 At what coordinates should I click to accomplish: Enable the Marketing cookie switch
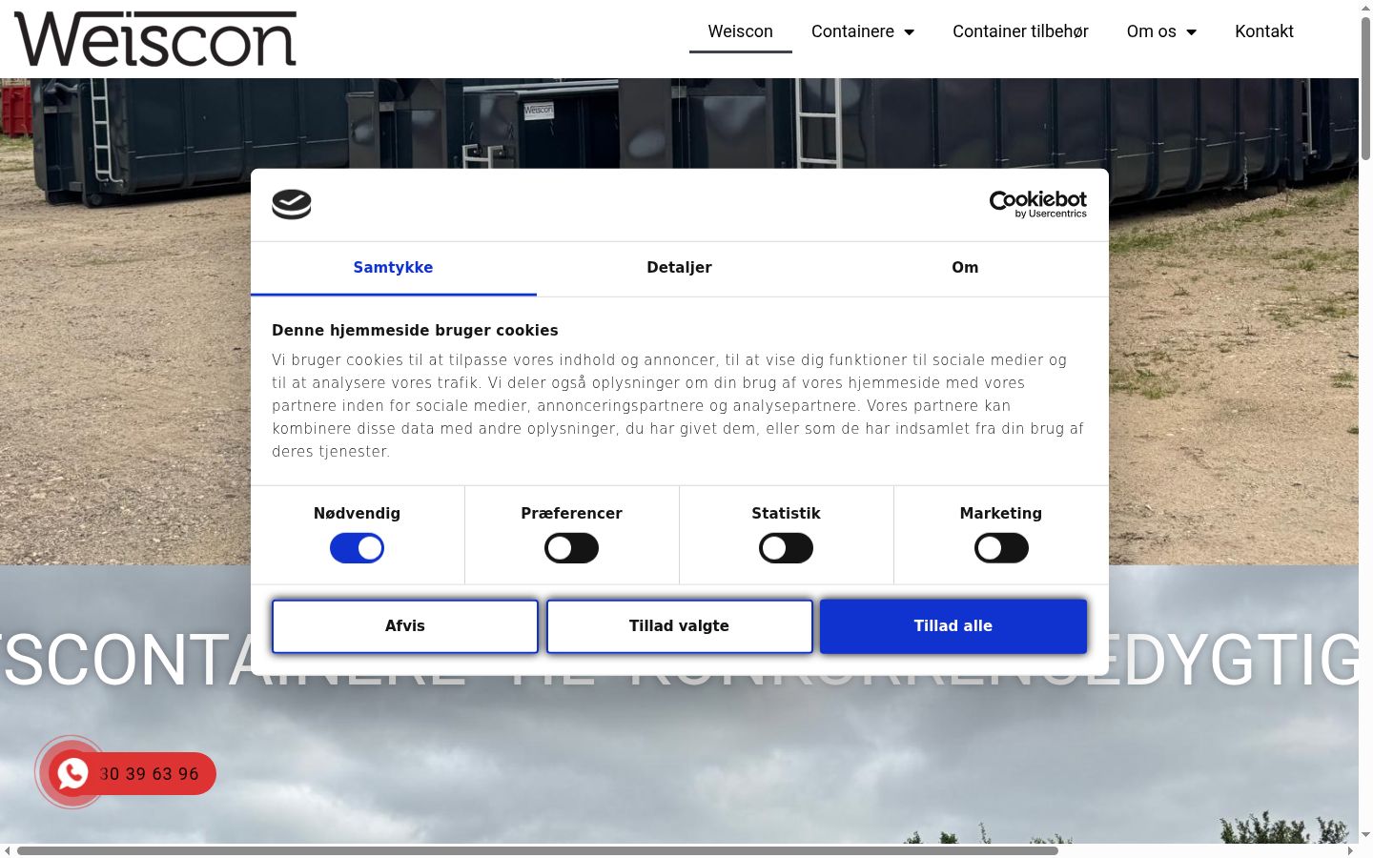pos(1001,548)
